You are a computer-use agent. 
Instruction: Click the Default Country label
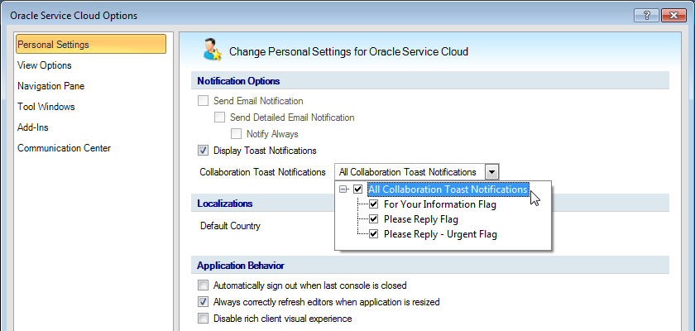(x=230, y=226)
